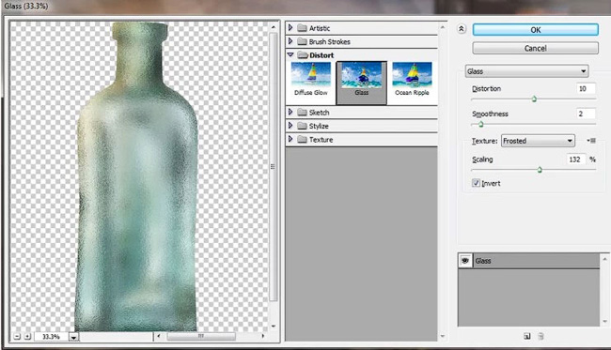Click the OK button
The width and height of the screenshot is (611, 350).
coord(536,30)
